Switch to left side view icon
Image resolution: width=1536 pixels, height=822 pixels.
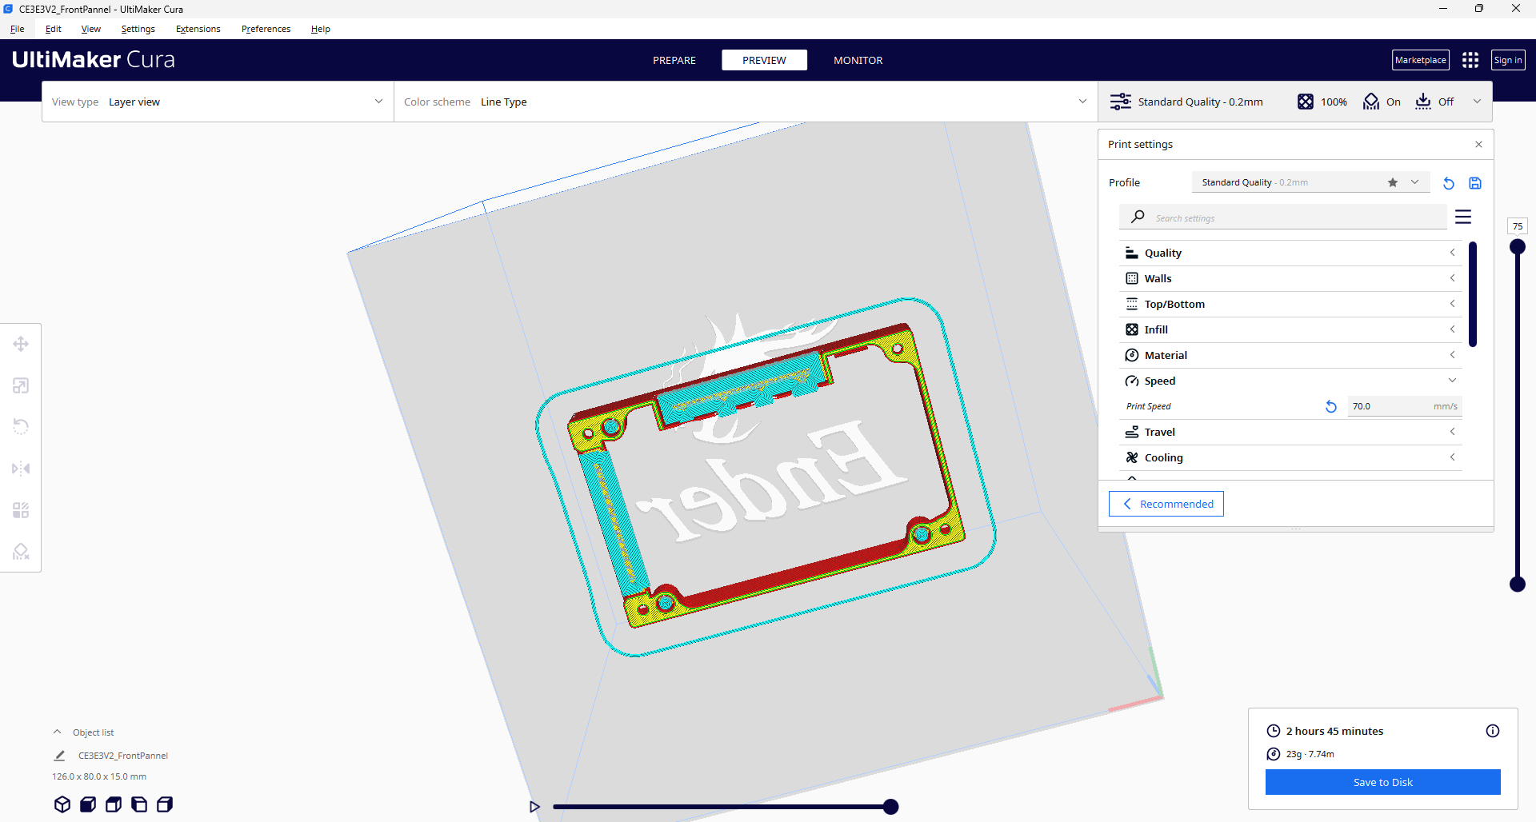139,804
